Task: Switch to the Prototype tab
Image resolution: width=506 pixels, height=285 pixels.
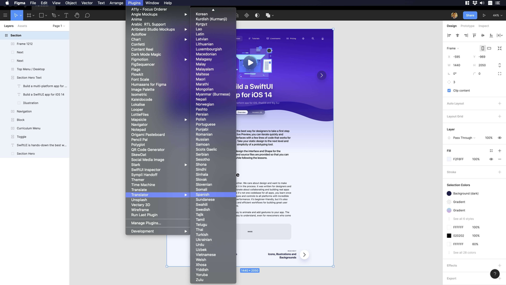Action: 467,26
